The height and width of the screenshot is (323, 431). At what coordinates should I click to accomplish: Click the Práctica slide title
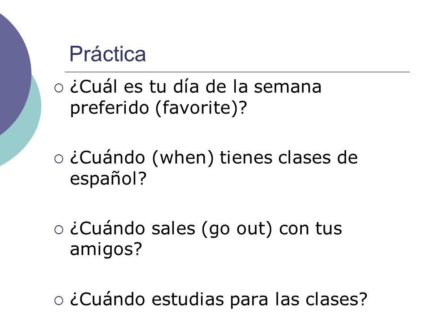[107, 53]
